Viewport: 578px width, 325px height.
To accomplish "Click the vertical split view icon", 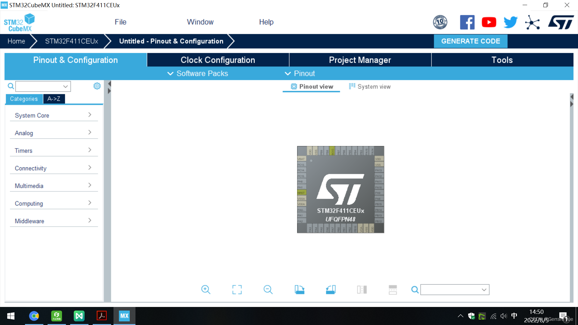I will 362,289.
